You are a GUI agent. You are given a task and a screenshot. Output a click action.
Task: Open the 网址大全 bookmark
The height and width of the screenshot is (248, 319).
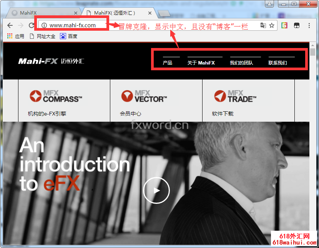point(43,36)
